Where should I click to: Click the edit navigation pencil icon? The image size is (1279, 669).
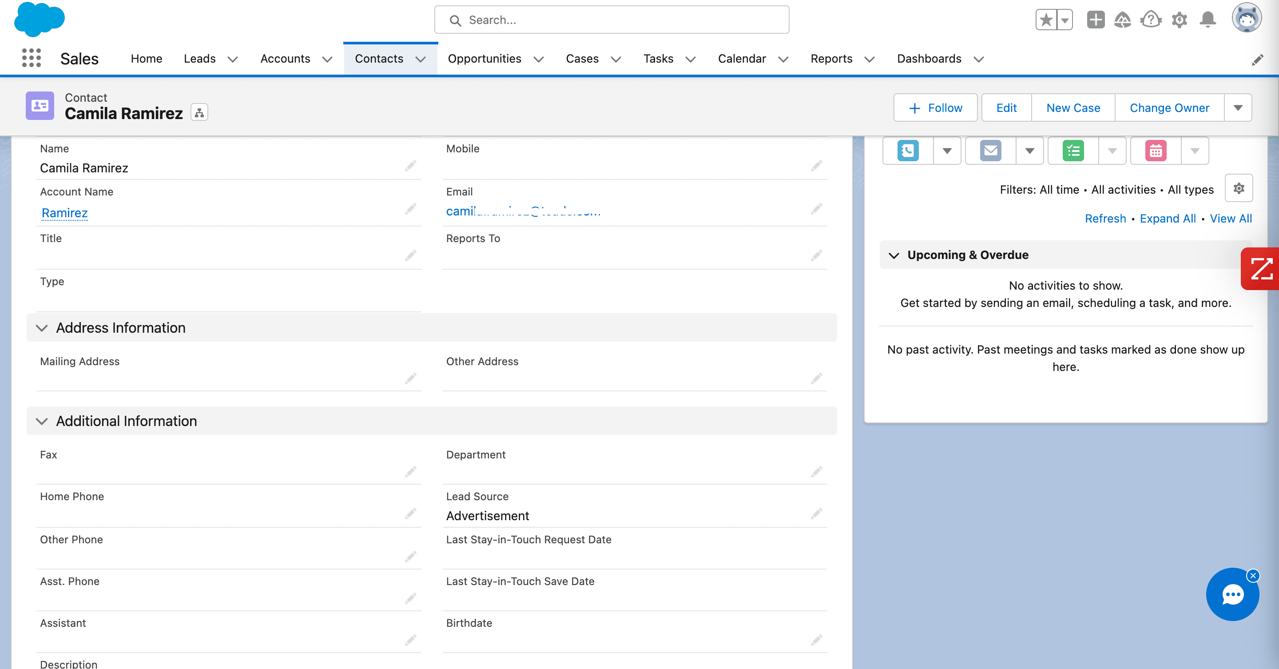click(1257, 60)
